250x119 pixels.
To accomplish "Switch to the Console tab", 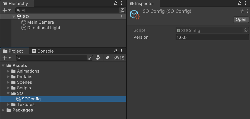I will (x=43, y=51).
